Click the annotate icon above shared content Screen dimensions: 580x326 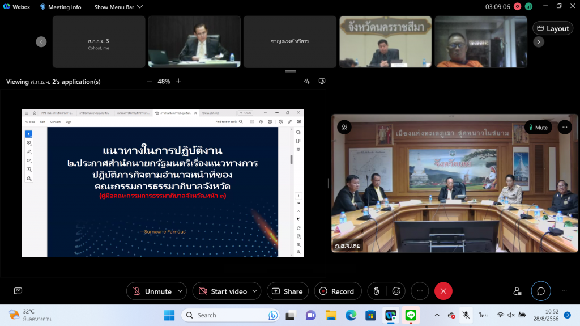(x=306, y=81)
